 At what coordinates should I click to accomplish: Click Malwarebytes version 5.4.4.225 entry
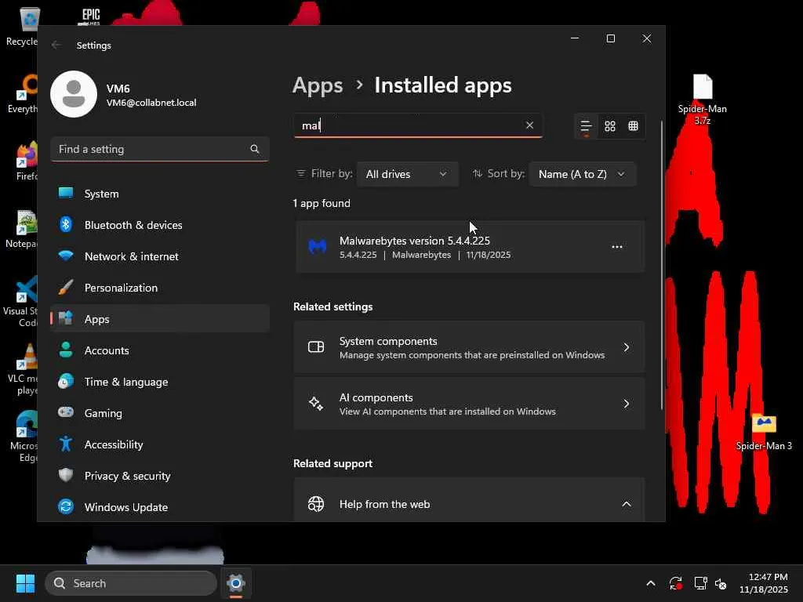click(470, 247)
